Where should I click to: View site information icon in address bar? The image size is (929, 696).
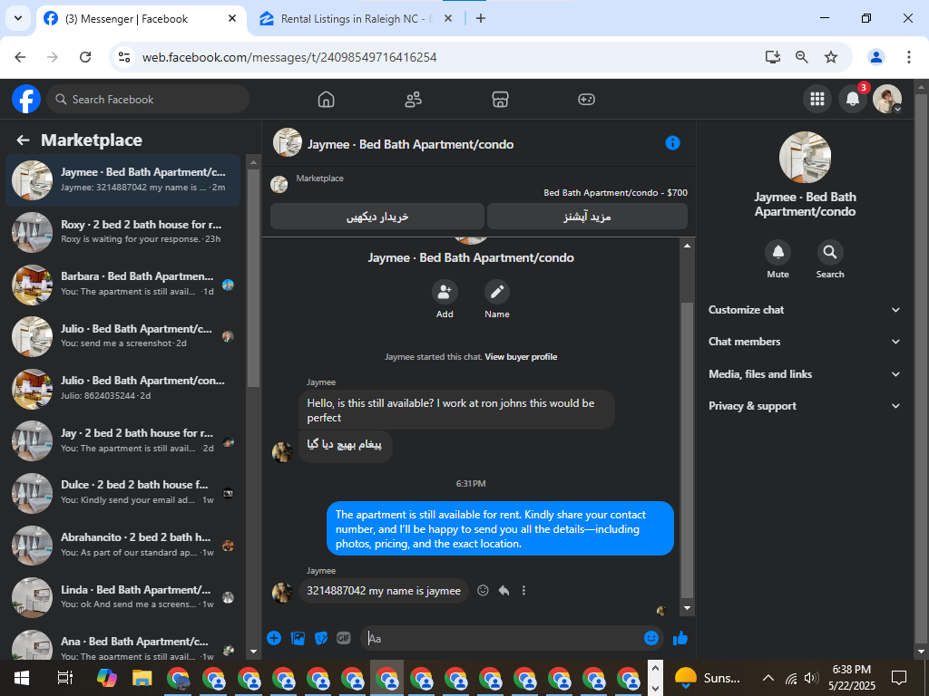click(123, 57)
